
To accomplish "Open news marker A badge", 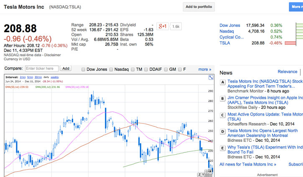I will [x=223, y=82].
